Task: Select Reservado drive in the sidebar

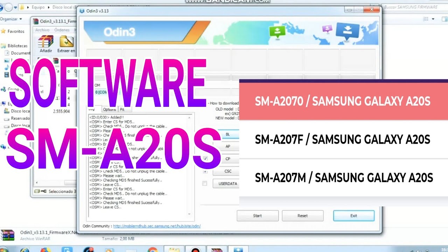Action: click(x=20, y=118)
